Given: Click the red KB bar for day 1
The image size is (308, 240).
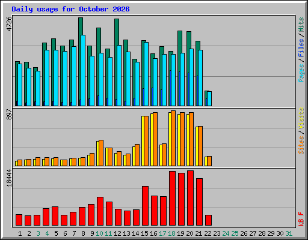Looking at the screenshot, I should (x=19, y=220).
